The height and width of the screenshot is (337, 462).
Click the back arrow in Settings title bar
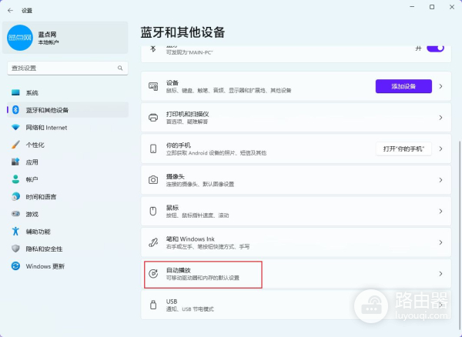[10, 11]
